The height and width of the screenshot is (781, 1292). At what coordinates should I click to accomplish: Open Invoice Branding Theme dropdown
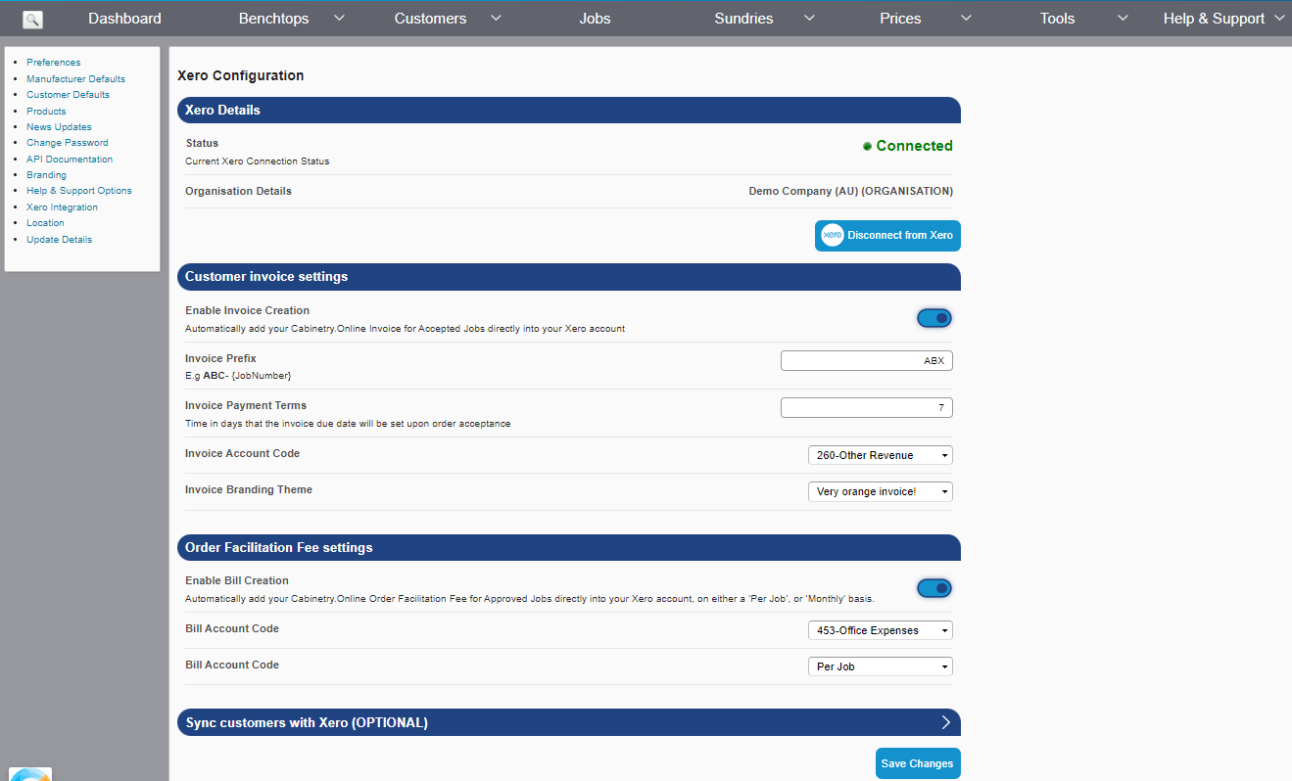(881, 491)
